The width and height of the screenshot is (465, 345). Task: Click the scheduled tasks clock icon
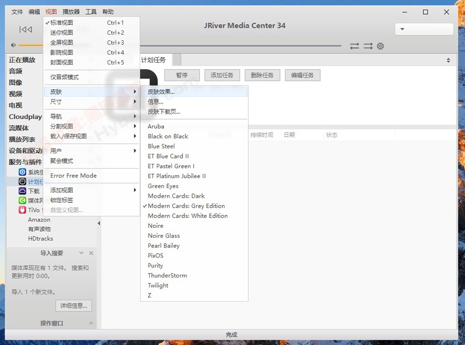point(22,181)
